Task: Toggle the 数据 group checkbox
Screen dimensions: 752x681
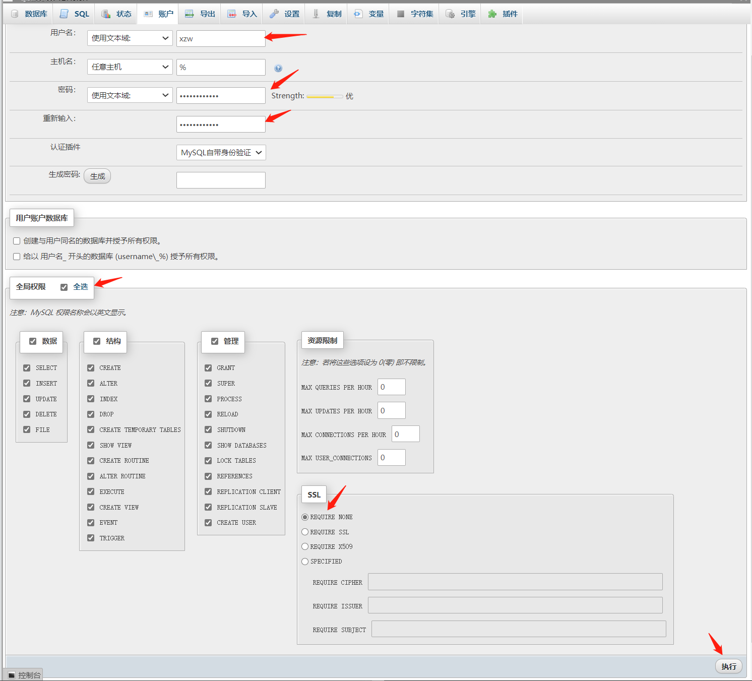Action: pos(33,341)
